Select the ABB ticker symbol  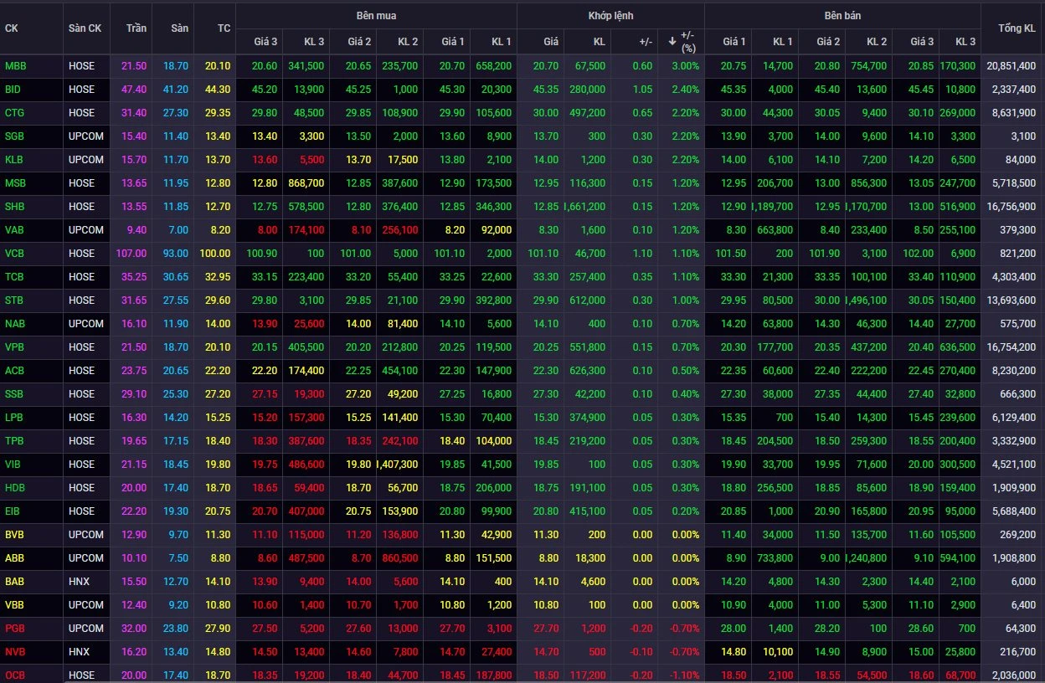click(15, 557)
